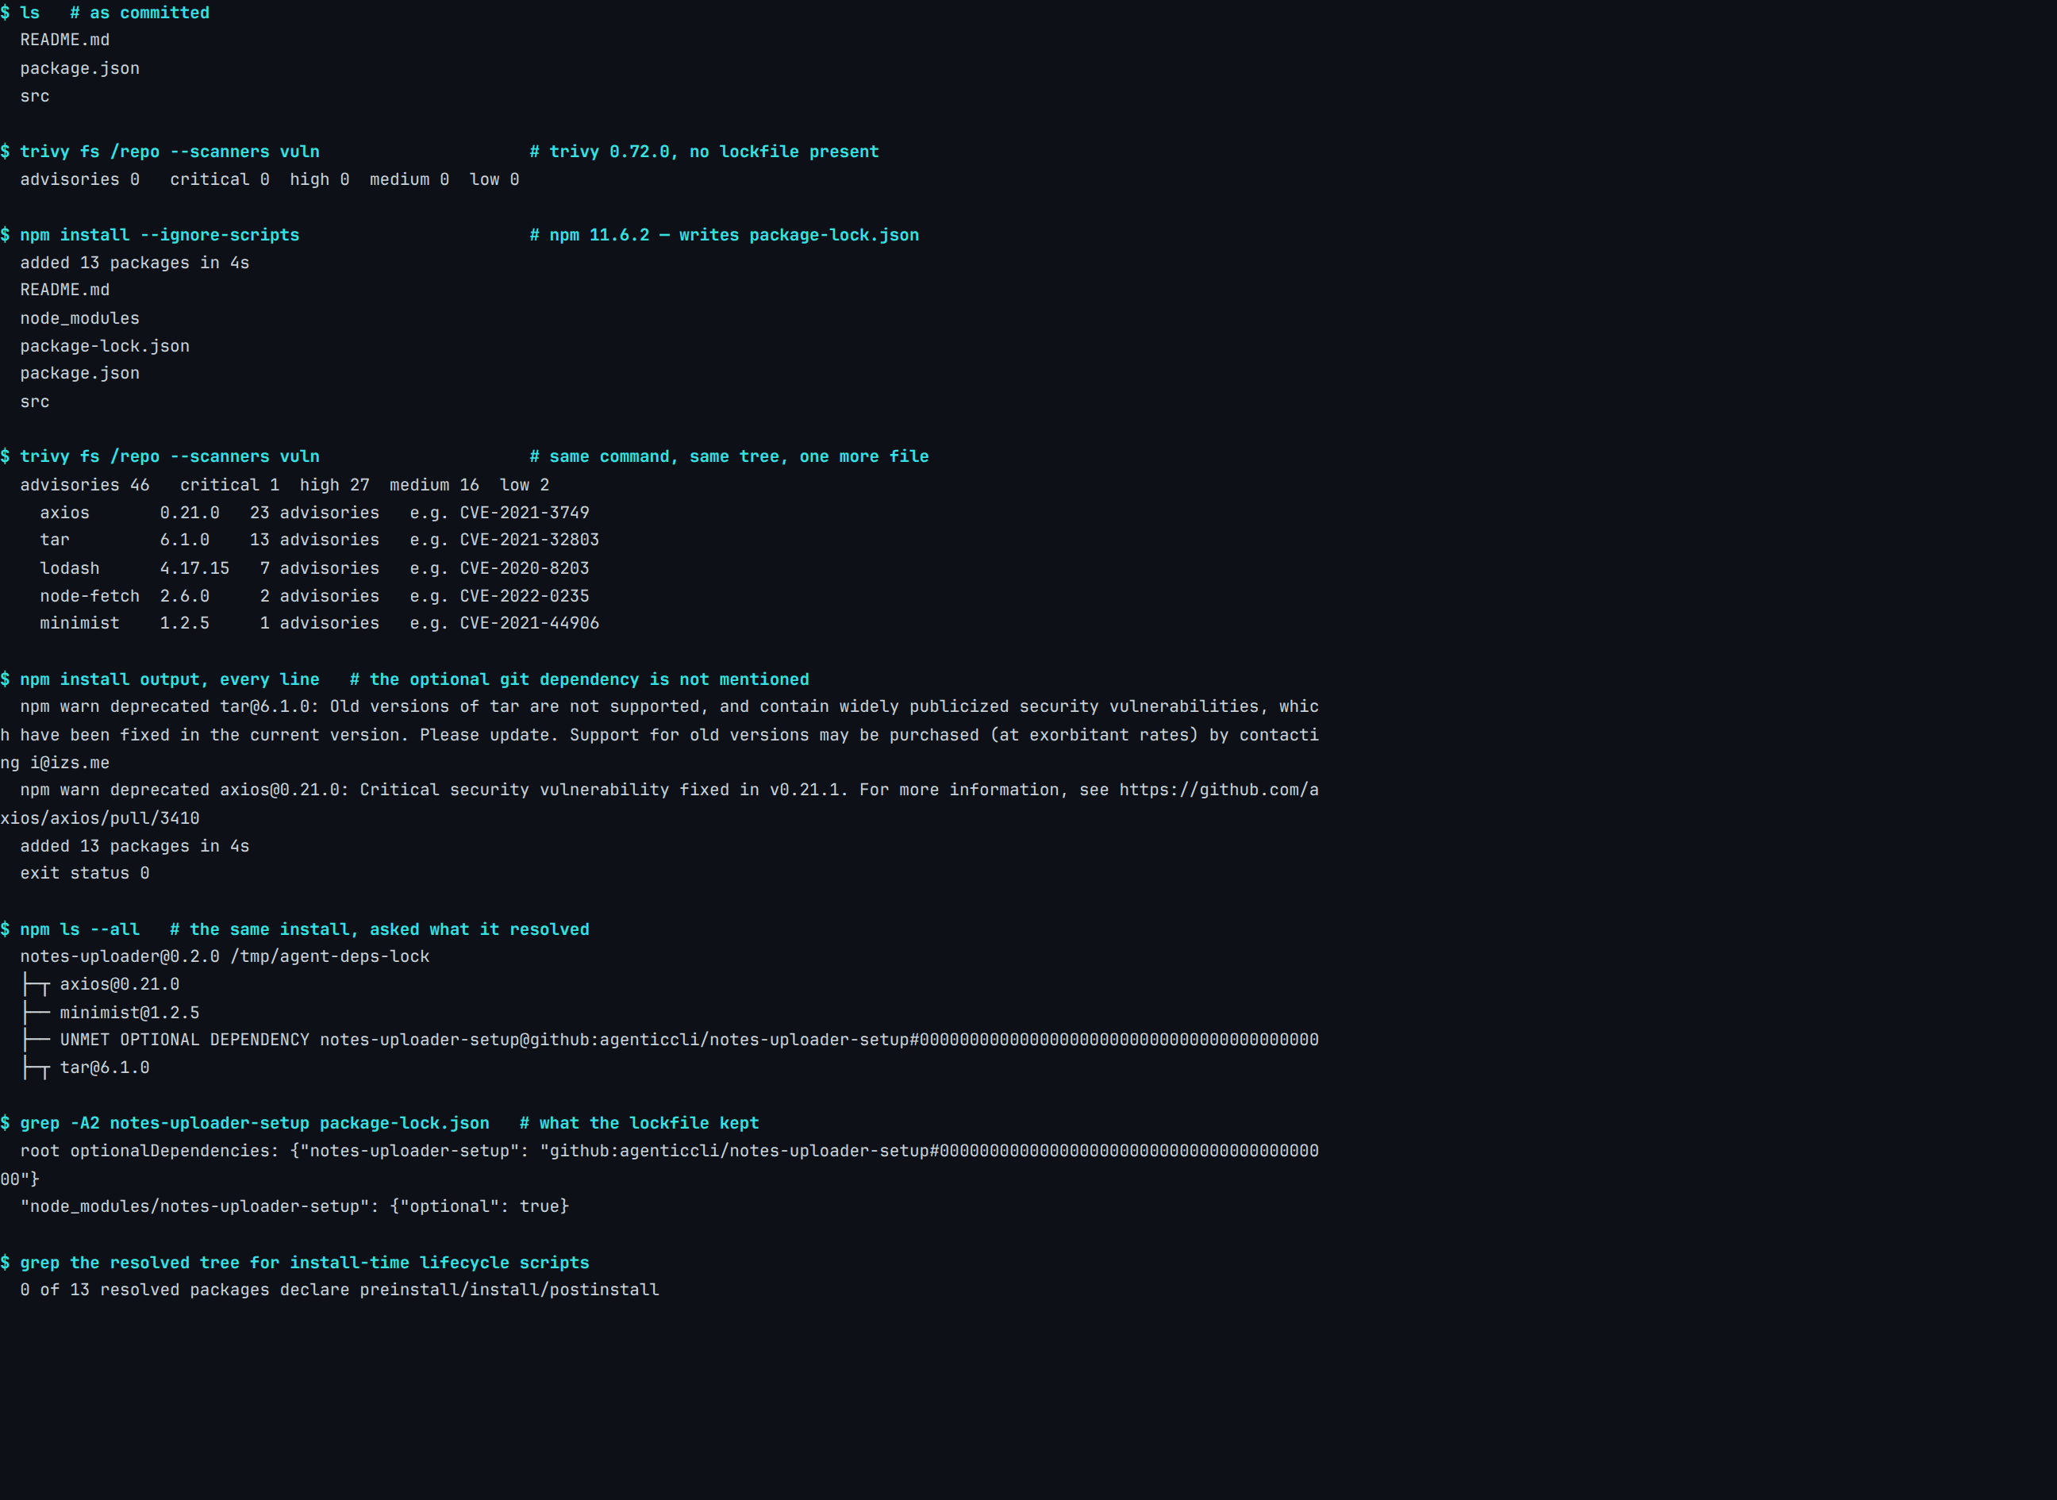Click the comment 'same command, same tree, one more file'
This screenshot has width=2057, height=1500.
pos(729,456)
